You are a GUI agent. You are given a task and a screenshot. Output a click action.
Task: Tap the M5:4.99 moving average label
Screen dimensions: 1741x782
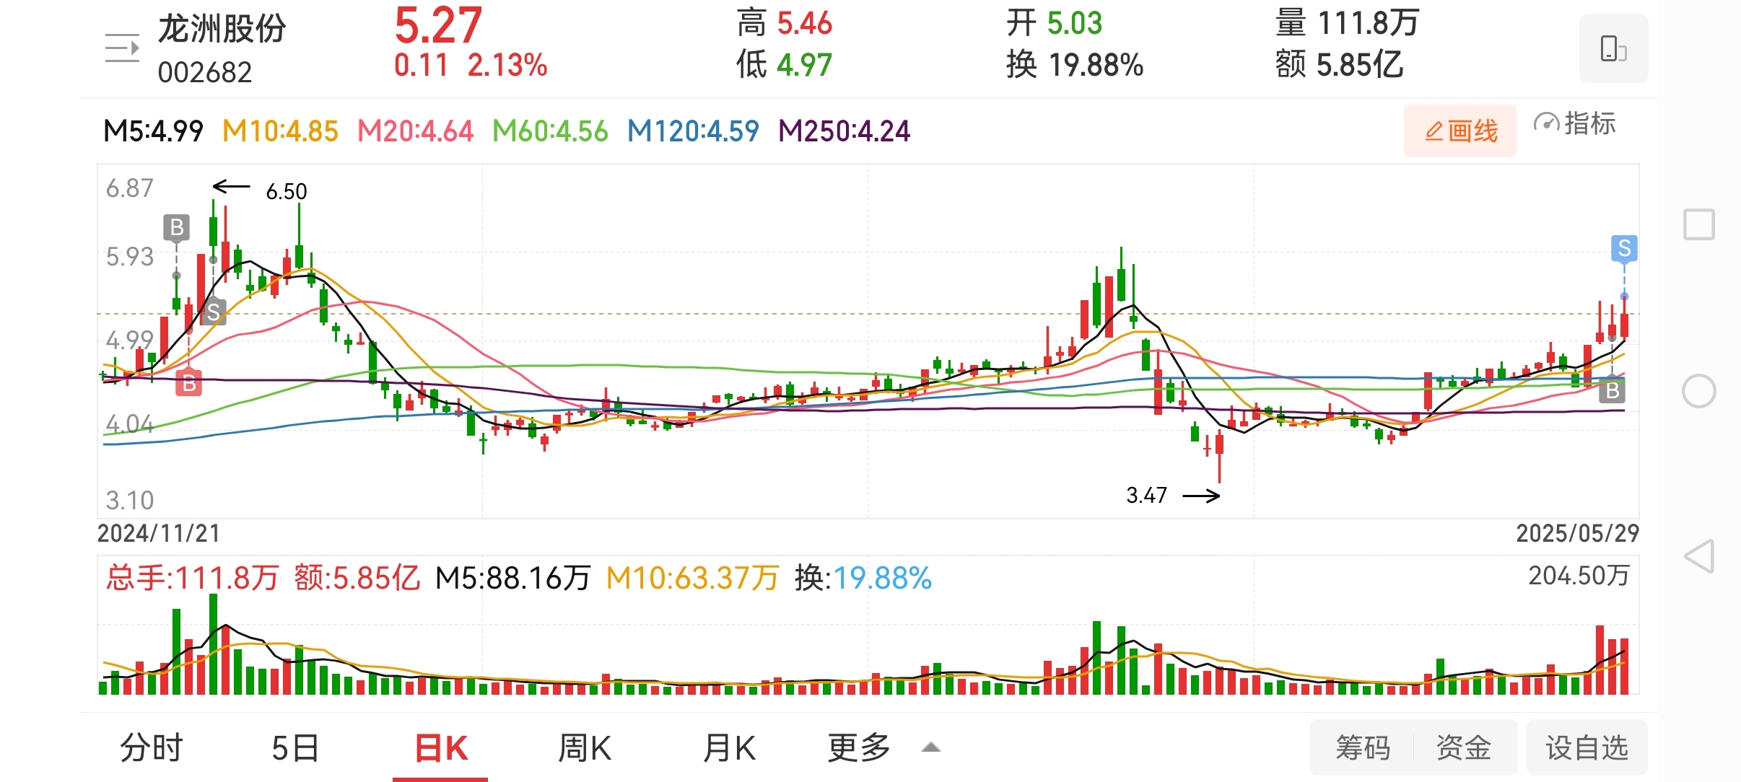pos(153,131)
